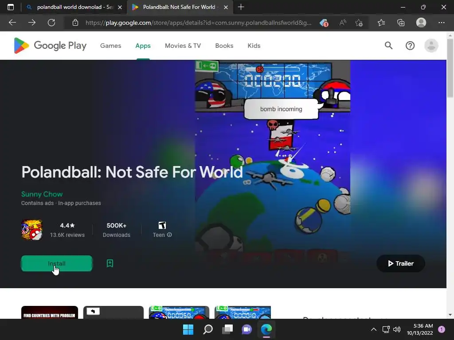Viewport: 454px width, 340px height.
Task: Go to the Books section
Action: [224, 46]
